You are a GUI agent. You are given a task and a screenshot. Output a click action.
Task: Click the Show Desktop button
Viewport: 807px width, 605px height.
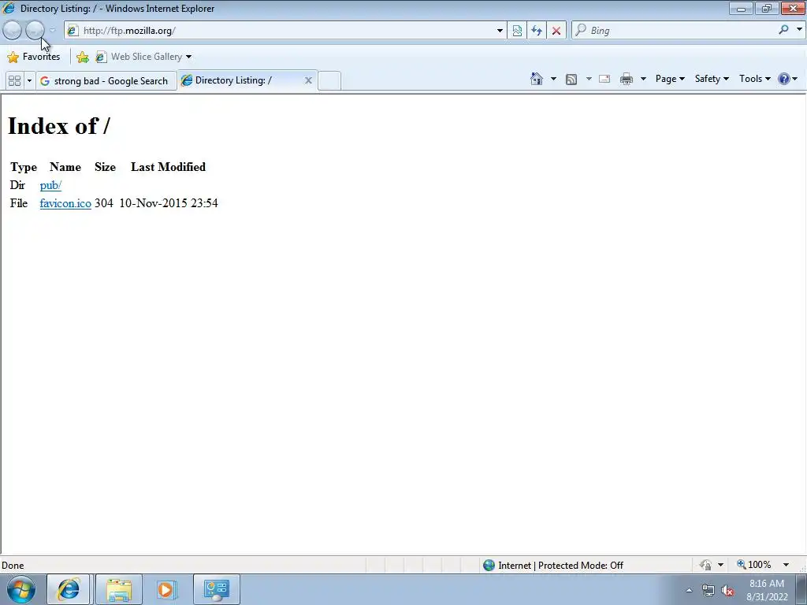[801, 590]
